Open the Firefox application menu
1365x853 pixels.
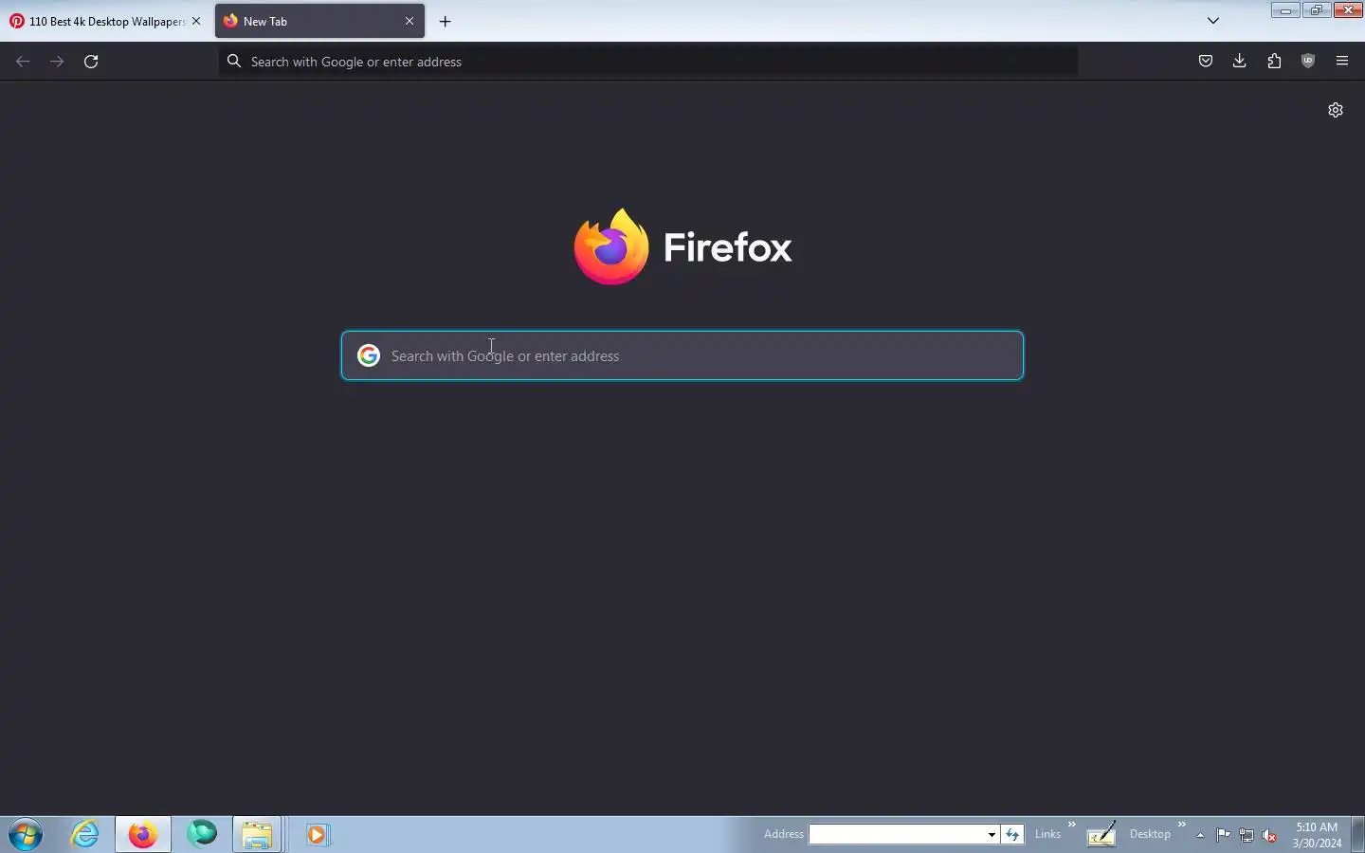1342,62
